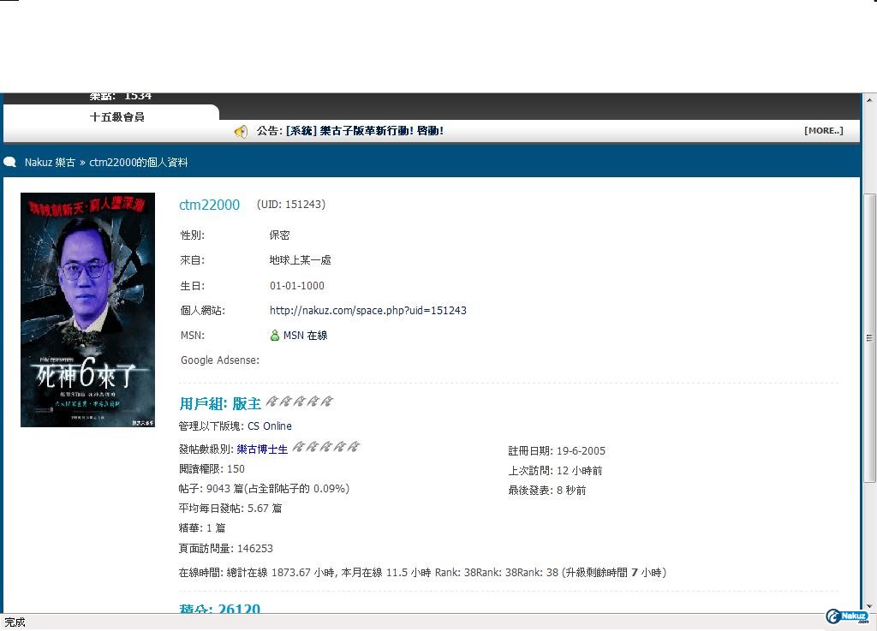Click the speech bubble breadcrumb icon
877x631 pixels.
[x=9, y=162]
